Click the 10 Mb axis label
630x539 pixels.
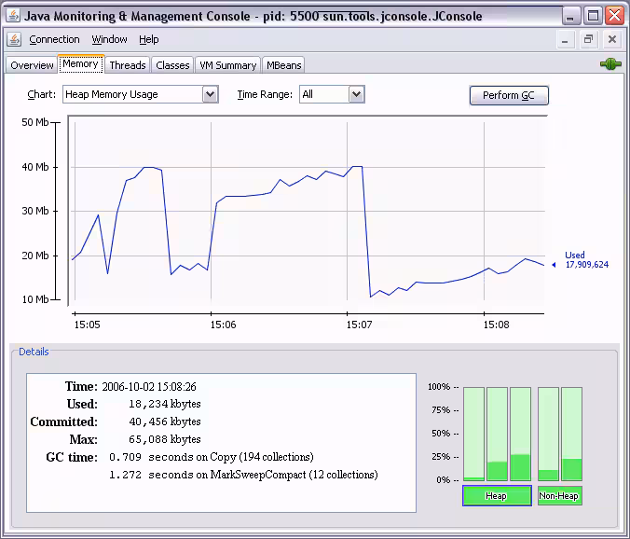tap(35, 299)
